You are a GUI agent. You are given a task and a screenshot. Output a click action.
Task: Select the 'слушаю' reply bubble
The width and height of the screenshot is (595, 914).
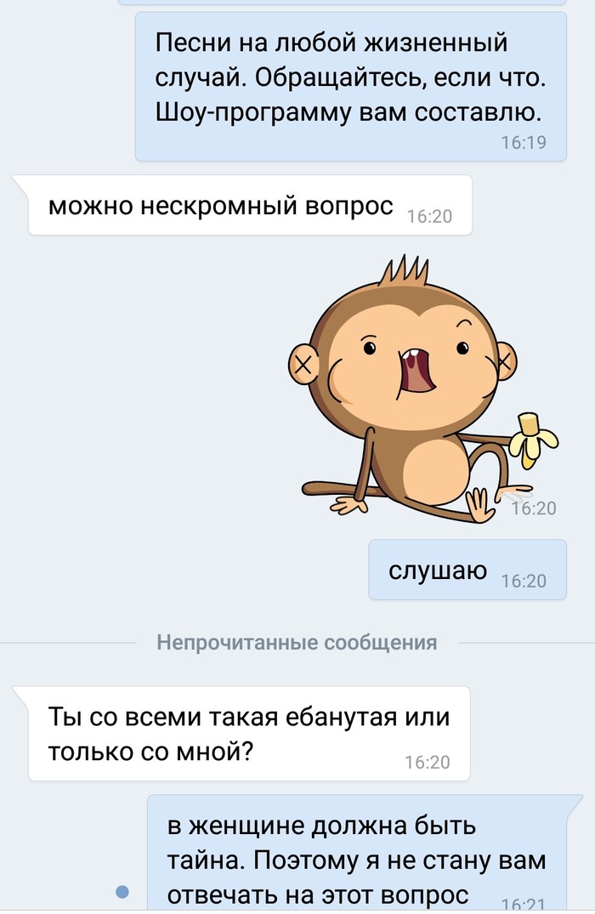467,570
